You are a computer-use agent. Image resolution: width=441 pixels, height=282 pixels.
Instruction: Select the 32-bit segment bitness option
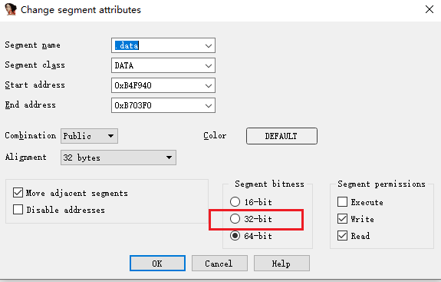pos(235,219)
